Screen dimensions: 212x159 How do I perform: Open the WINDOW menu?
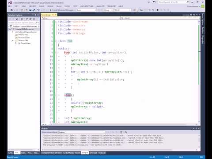pos(111,6)
